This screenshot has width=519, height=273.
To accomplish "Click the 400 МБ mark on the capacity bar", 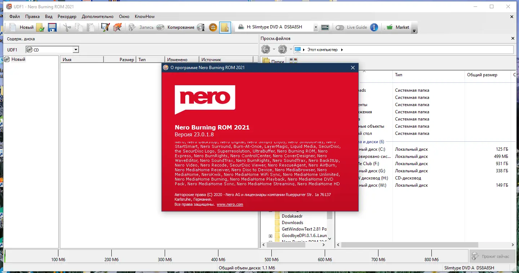I will (x=218, y=259).
